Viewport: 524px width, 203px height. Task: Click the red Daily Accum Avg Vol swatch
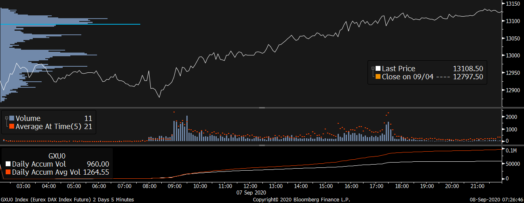[x=8, y=172]
